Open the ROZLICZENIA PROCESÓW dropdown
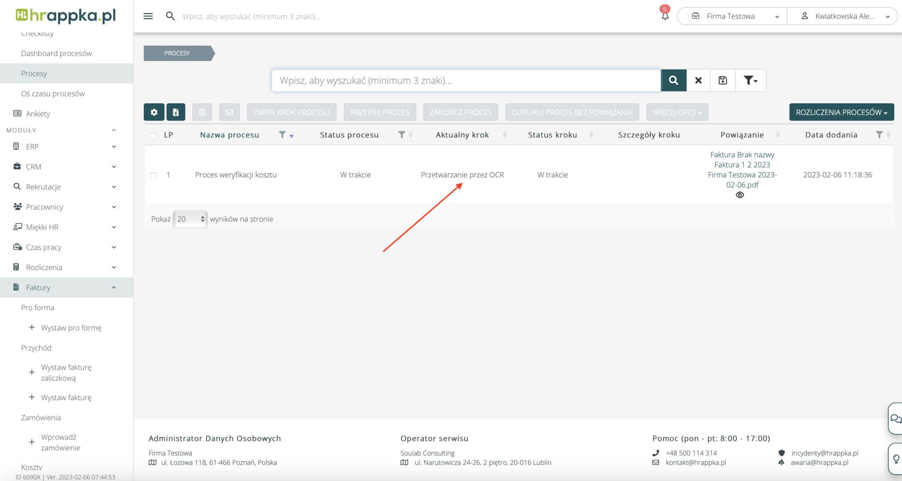902x481 pixels. 841,112
